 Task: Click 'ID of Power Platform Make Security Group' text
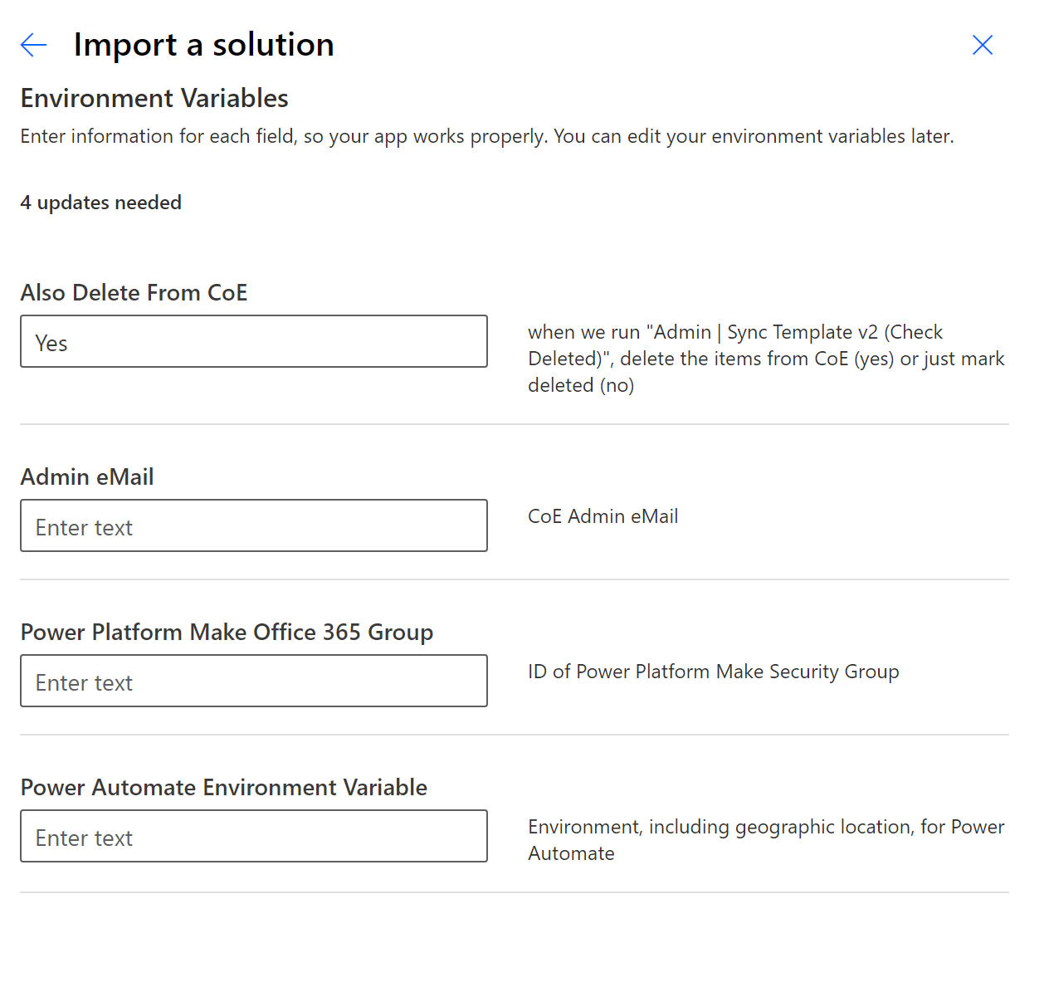(714, 672)
